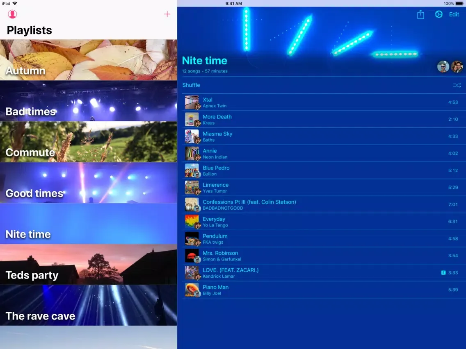The width and height of the screenshot is (466, 349).
Task: Tap the Edit button
Action: pos(454,14)
